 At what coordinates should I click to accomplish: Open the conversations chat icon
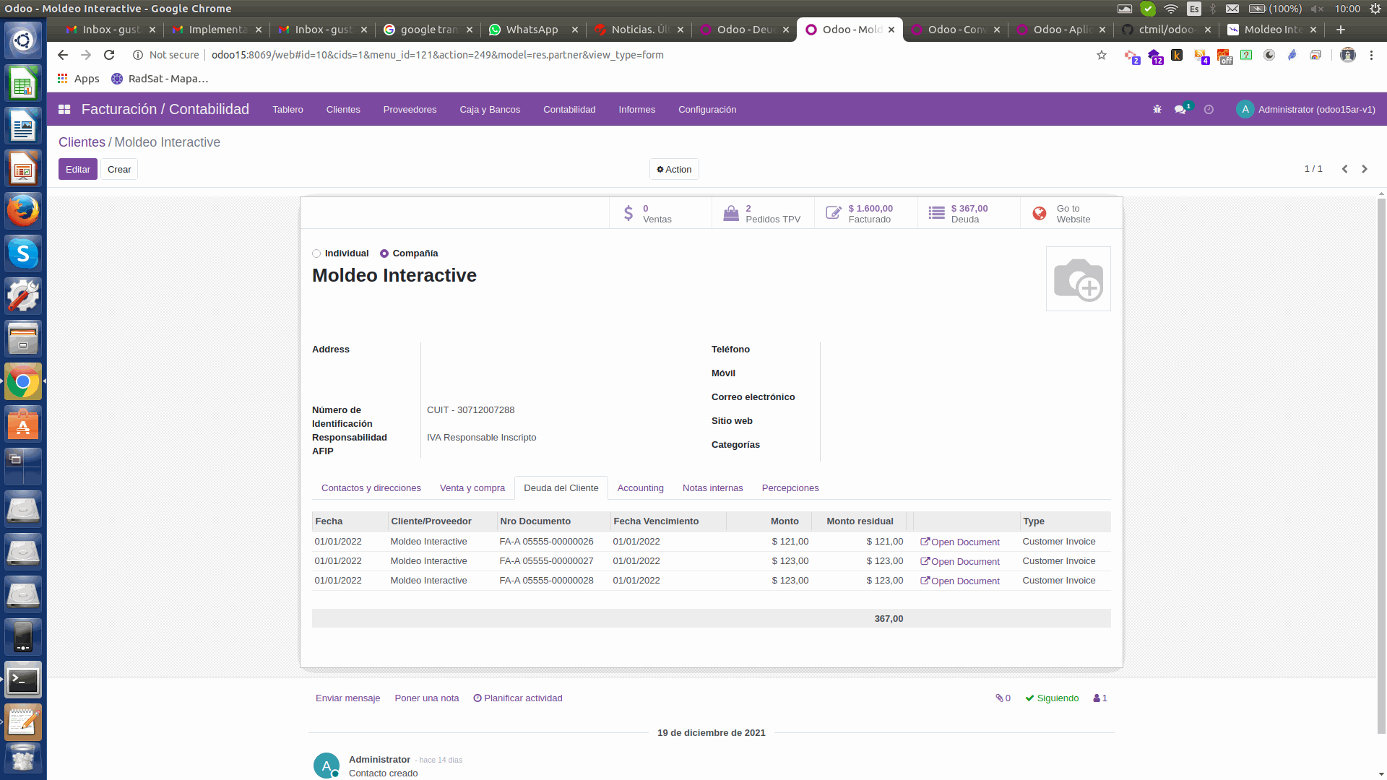click(x=1182, y=109)
